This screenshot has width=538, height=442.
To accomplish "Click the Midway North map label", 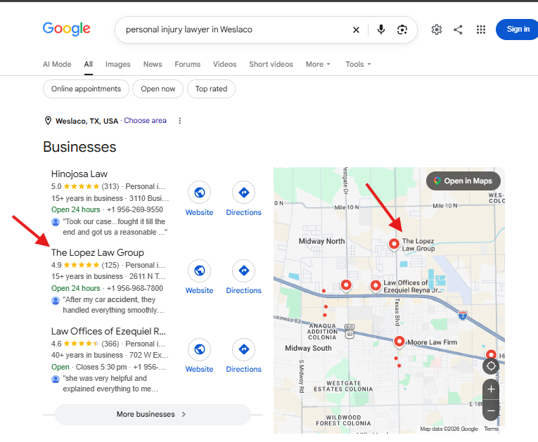I will point(321,241).
